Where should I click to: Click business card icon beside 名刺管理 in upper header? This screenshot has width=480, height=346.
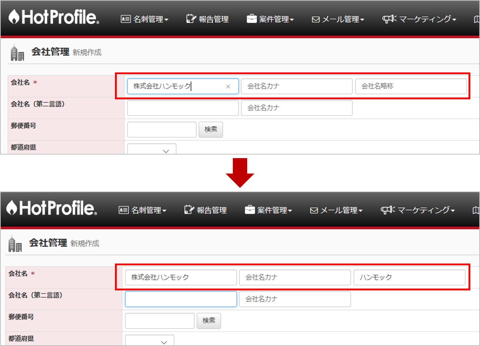(x=125, y=19)
